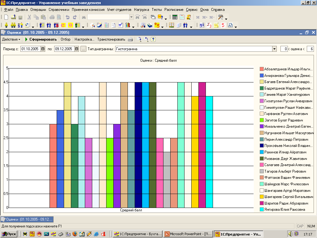This screenshot has width=317, height=238.
Task: Open the windows list icon
Action: 153,17
